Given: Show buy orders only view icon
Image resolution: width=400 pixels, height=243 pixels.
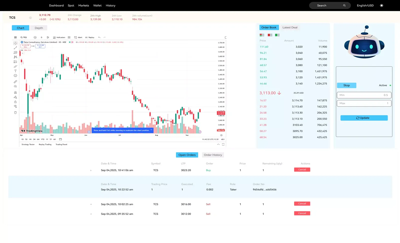Looking at the screenshot, I should point(277,35).
